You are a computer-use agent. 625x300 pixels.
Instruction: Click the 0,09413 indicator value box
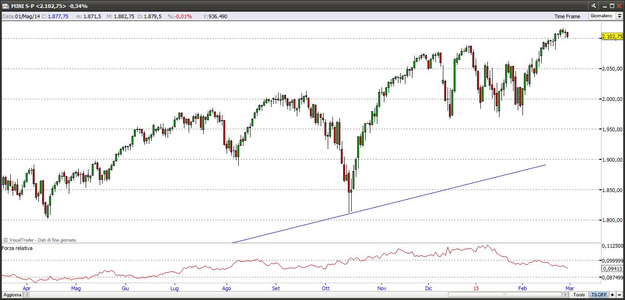[612, 269]
